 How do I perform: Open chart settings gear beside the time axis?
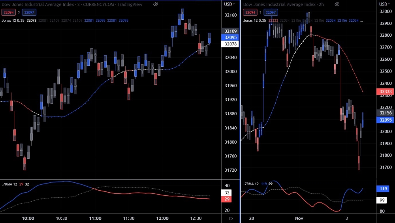pos(231,219)
